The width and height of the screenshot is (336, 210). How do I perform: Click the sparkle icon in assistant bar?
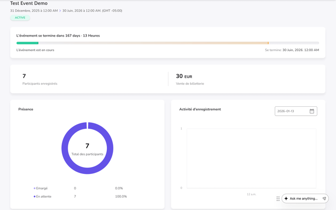pyautogui.click(x=286, y=198)
